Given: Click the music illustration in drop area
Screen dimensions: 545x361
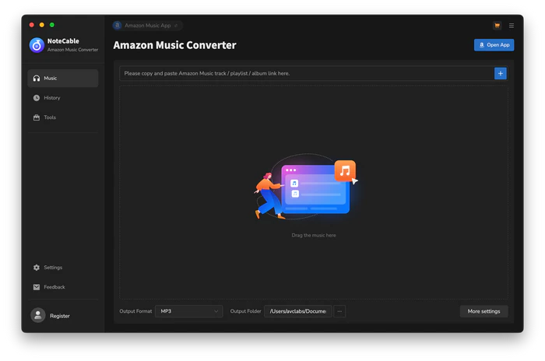Looking at the screenshot, I should coord(306,188).
